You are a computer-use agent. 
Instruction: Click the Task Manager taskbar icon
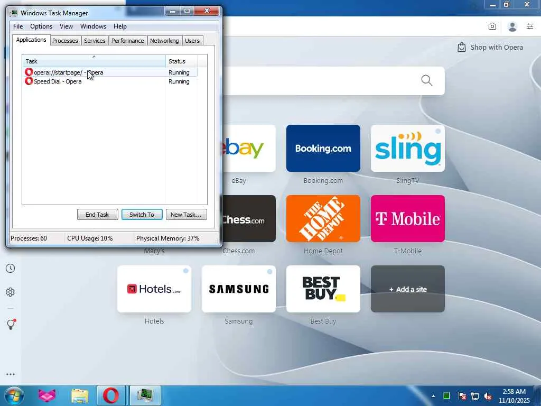[145, 395]
